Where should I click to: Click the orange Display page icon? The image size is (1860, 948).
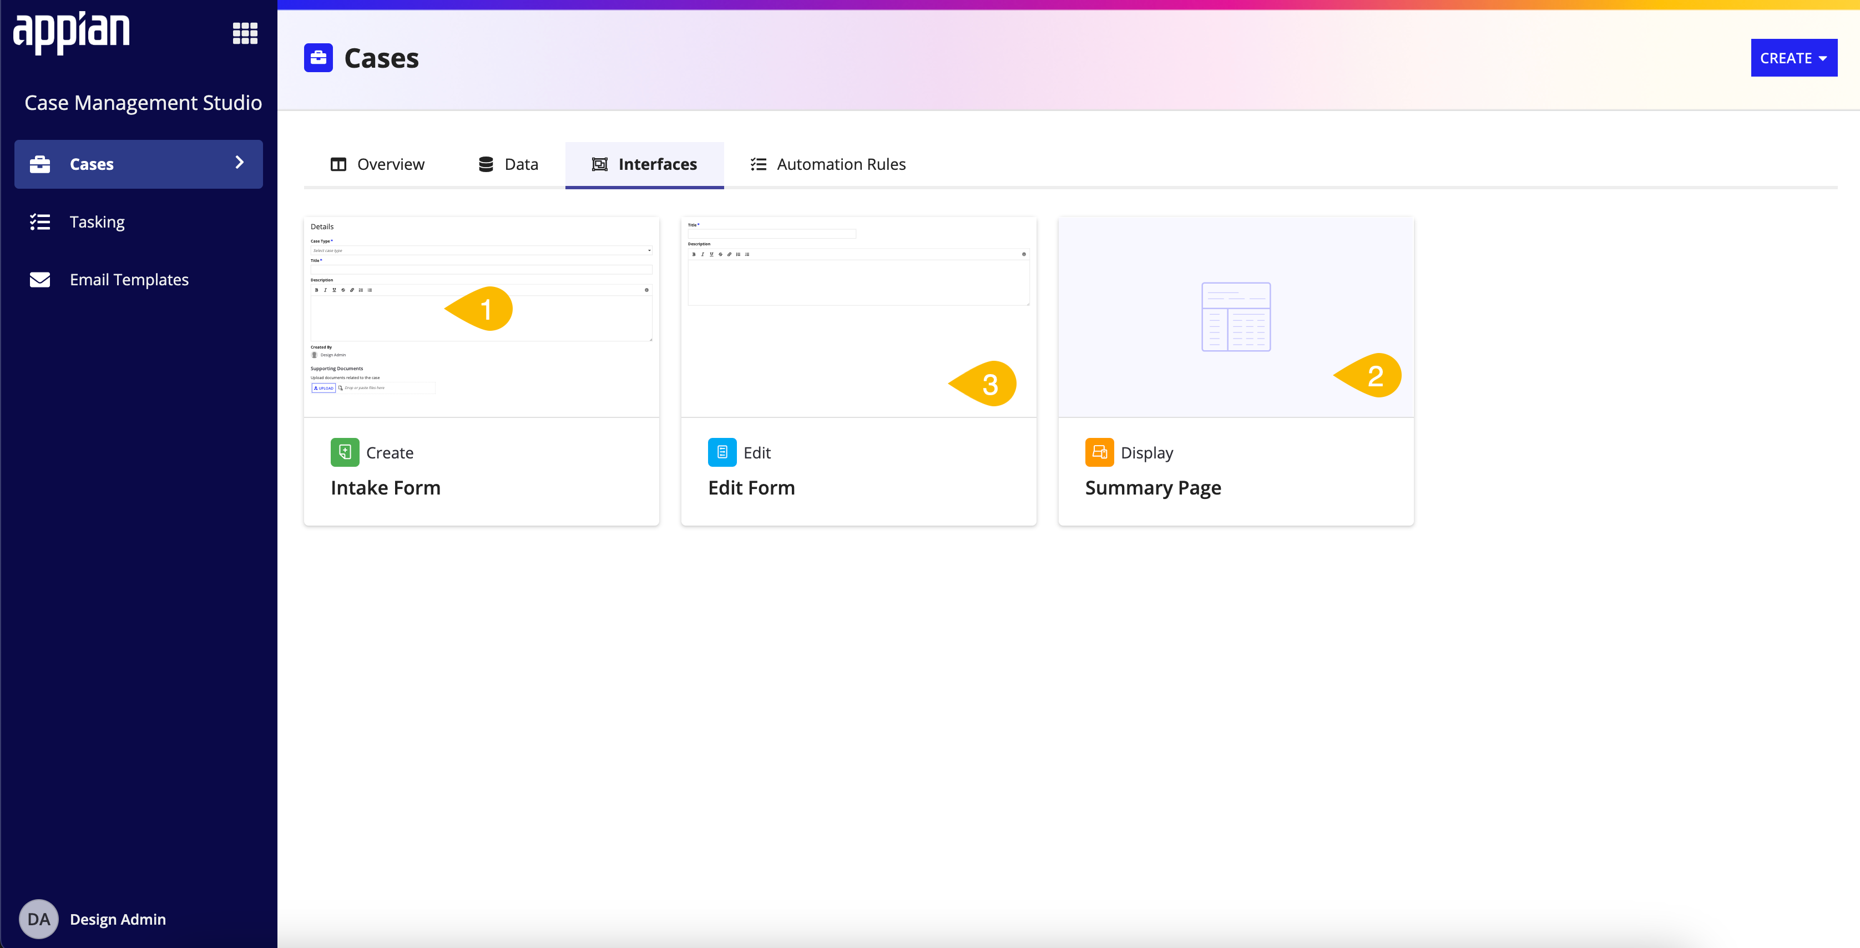tap(1099, 452)
